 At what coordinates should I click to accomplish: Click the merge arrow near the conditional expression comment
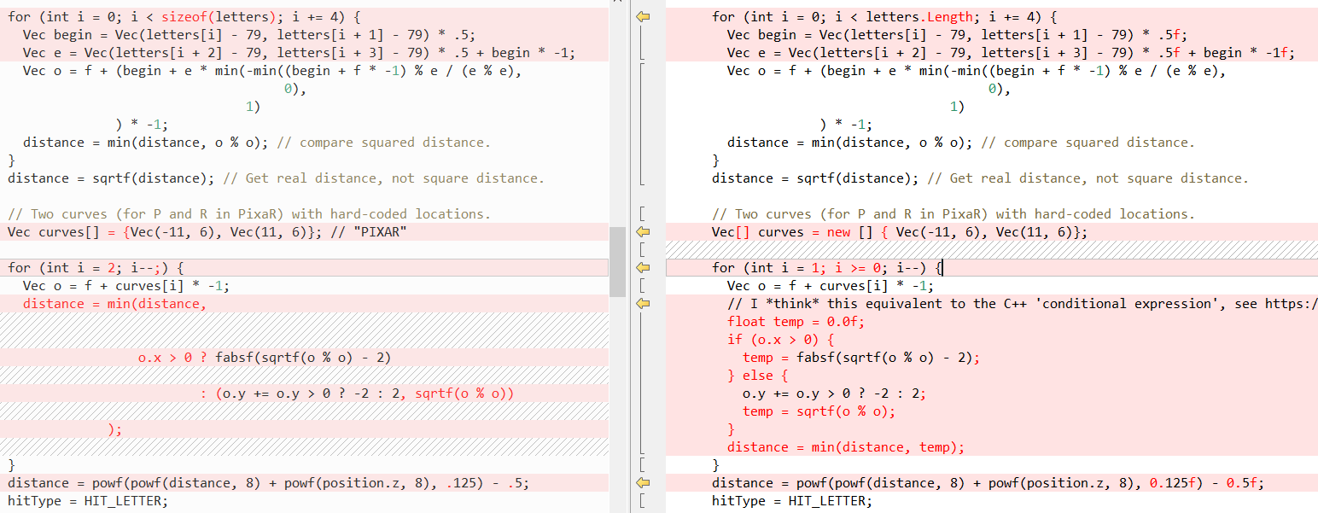pyautogui.click(x=641, y=303)
